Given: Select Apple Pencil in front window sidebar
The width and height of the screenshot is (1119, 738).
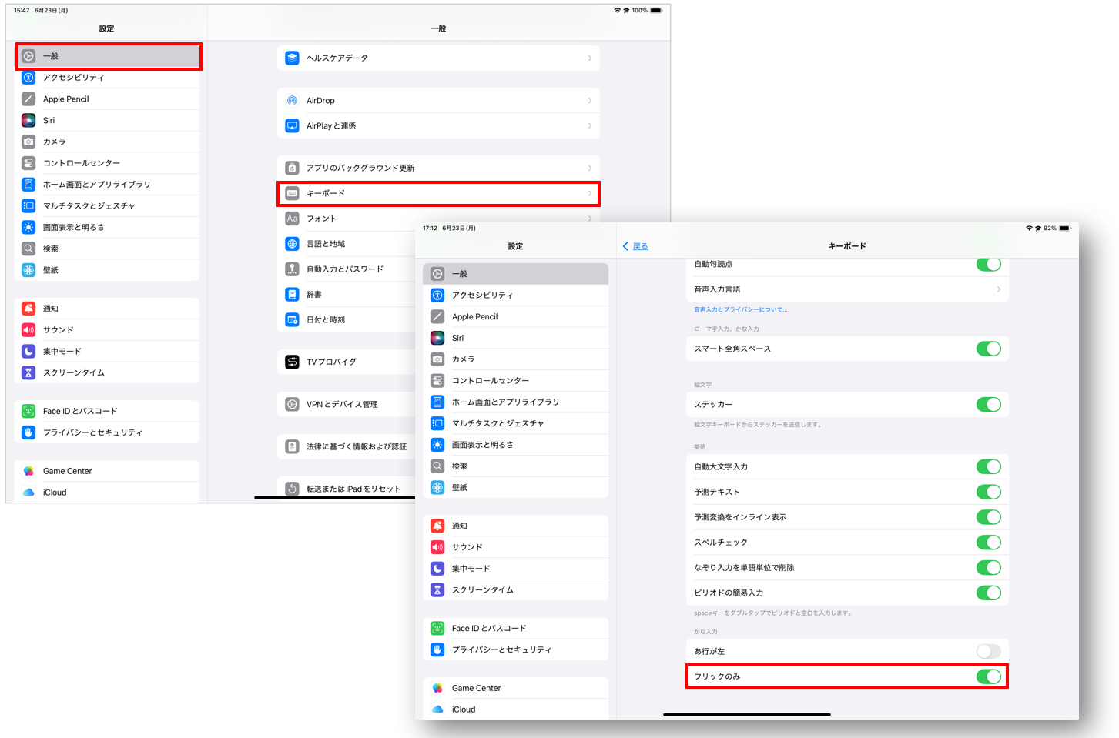Looking at the screenshot, I should click(x=515, y=317).
